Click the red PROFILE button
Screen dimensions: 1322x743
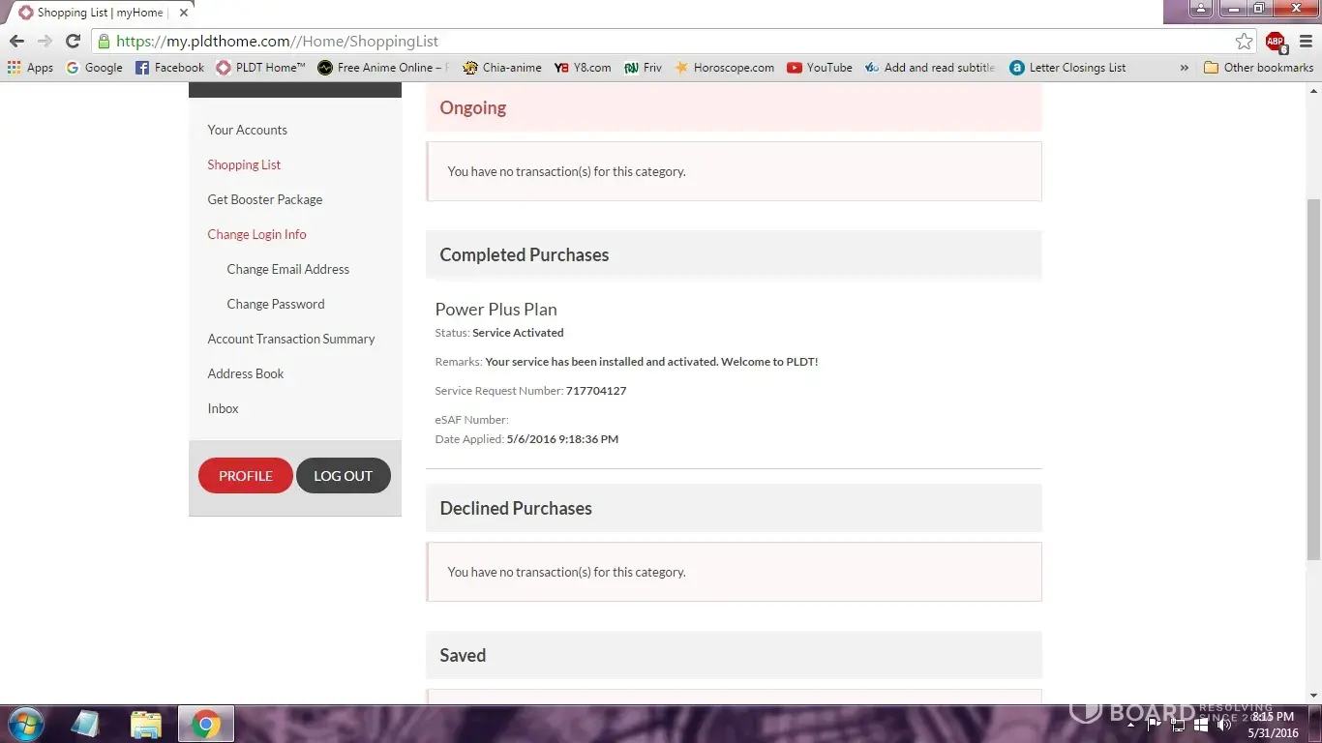pos(245,476)
